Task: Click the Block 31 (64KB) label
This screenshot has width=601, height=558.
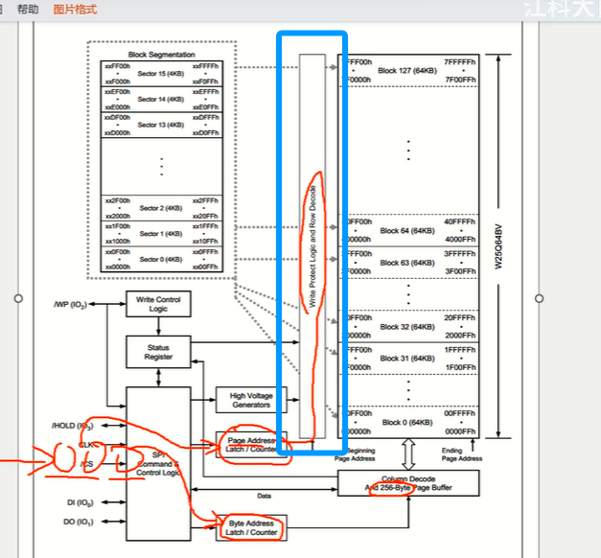Action: coord(407,359)
